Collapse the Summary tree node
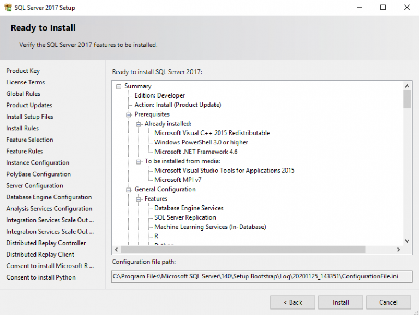 (118, 87)
